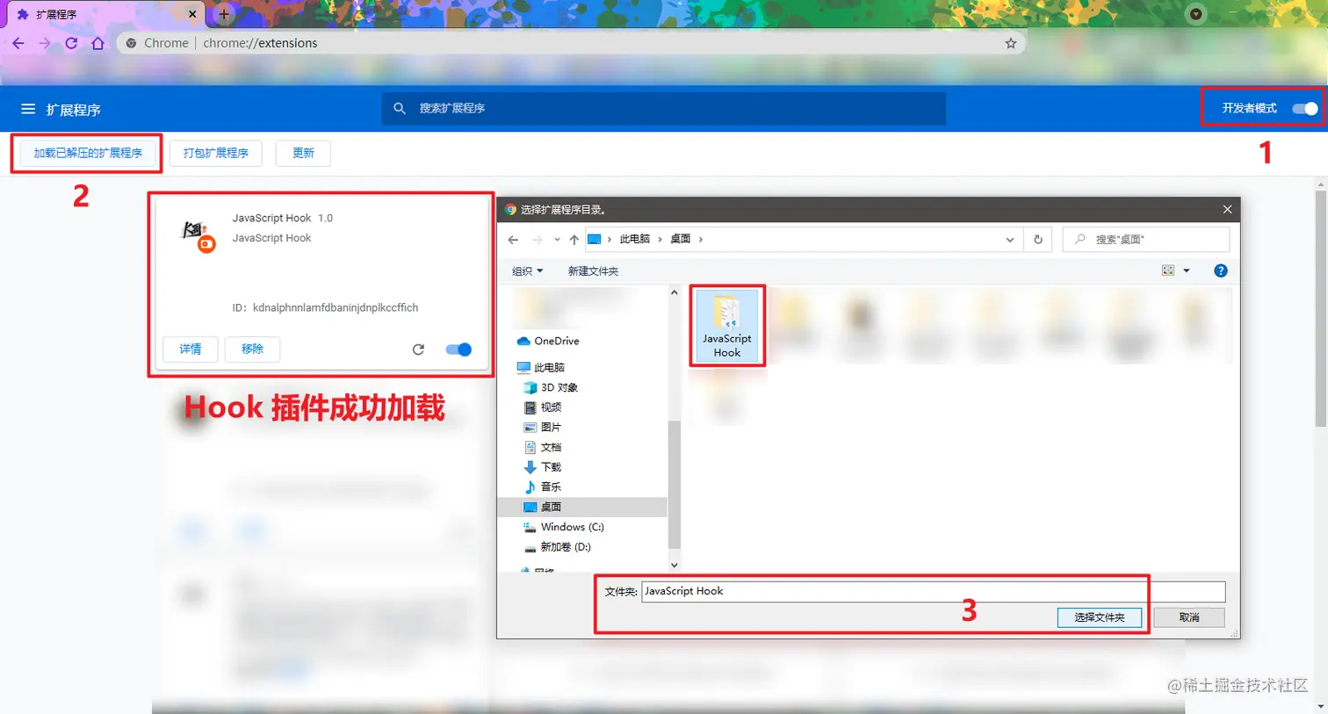Reload the JavaScript Hook extension
Screen dimensions: 1328x714
(418, 350)
